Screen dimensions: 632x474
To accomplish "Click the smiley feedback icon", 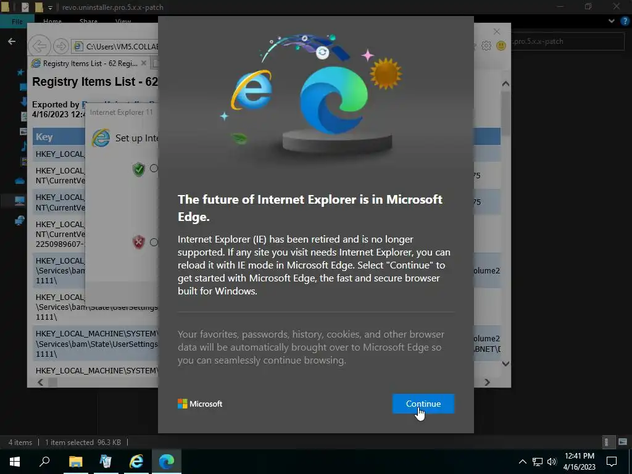I will (501, 46).
